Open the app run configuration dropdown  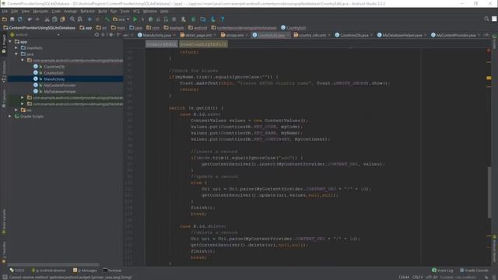(121, 19)
